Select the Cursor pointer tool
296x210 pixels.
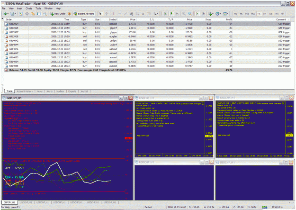[x=100, y=14]
